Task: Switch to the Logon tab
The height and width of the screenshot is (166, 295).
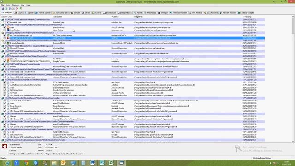Action: 18,13
